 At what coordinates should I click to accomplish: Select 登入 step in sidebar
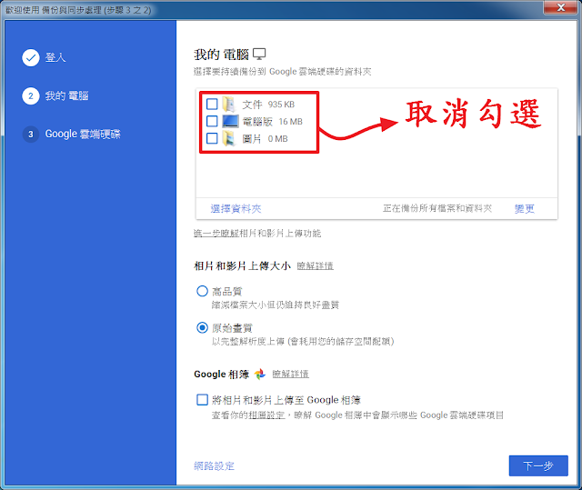point(55,57)
